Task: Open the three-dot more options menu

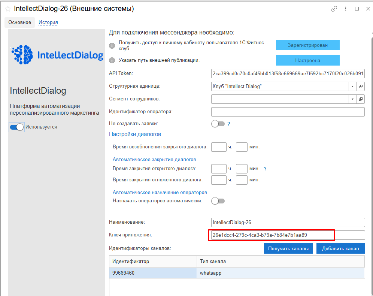Action: point(346,9)
